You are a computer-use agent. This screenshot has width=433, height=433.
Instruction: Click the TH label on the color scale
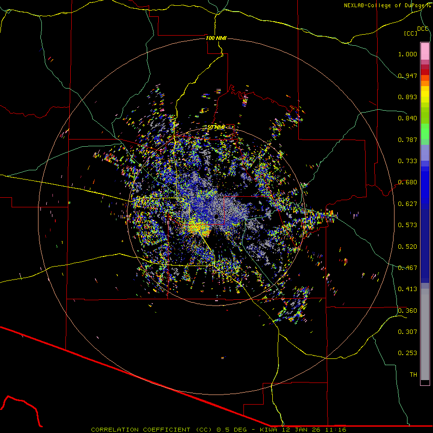pyautogui.click(x=413, y=375)
